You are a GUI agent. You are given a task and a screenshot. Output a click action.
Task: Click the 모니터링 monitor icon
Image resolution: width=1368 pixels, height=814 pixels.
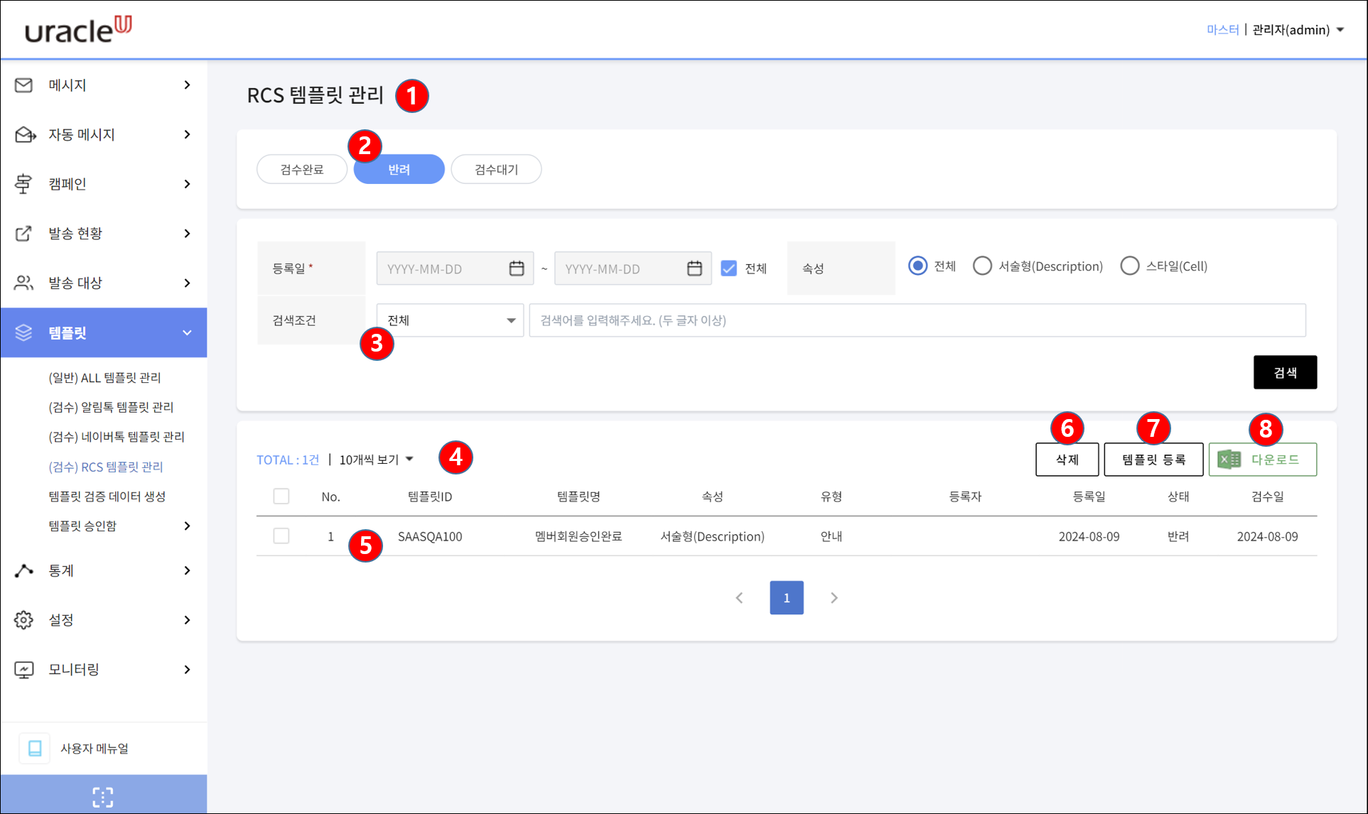(x=23, y=670)
